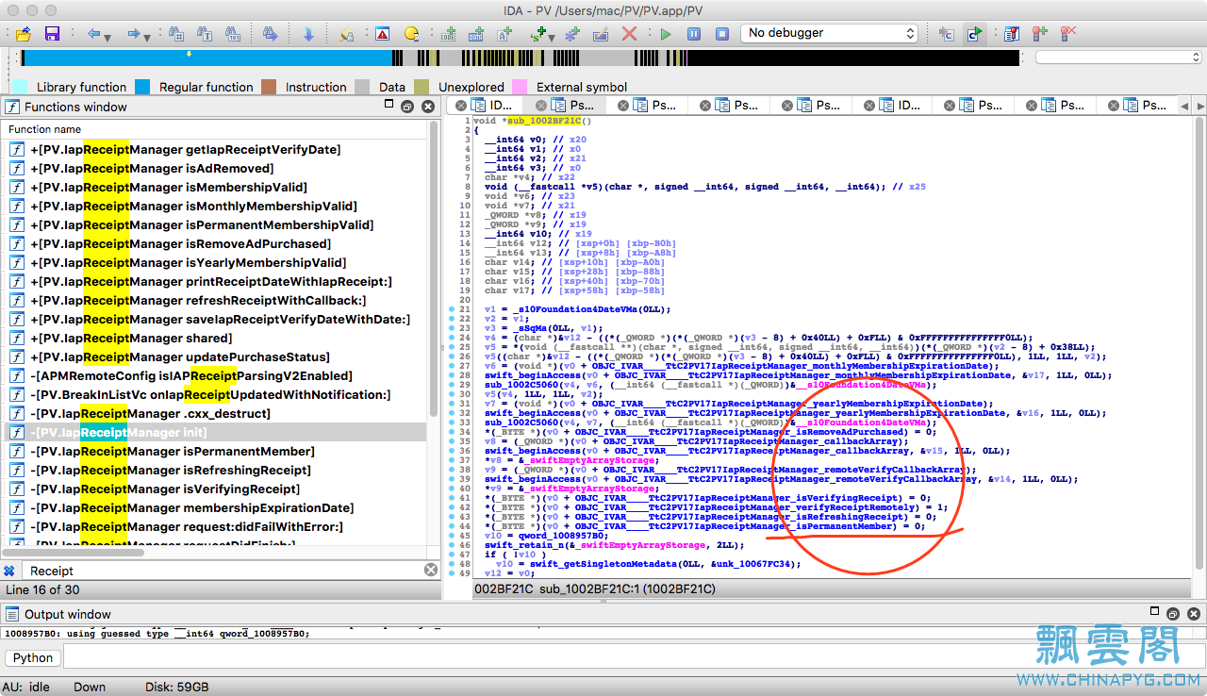The image size is (1207, 696).
Task: Create string with the A plus icon
Action: pos(505,34)
